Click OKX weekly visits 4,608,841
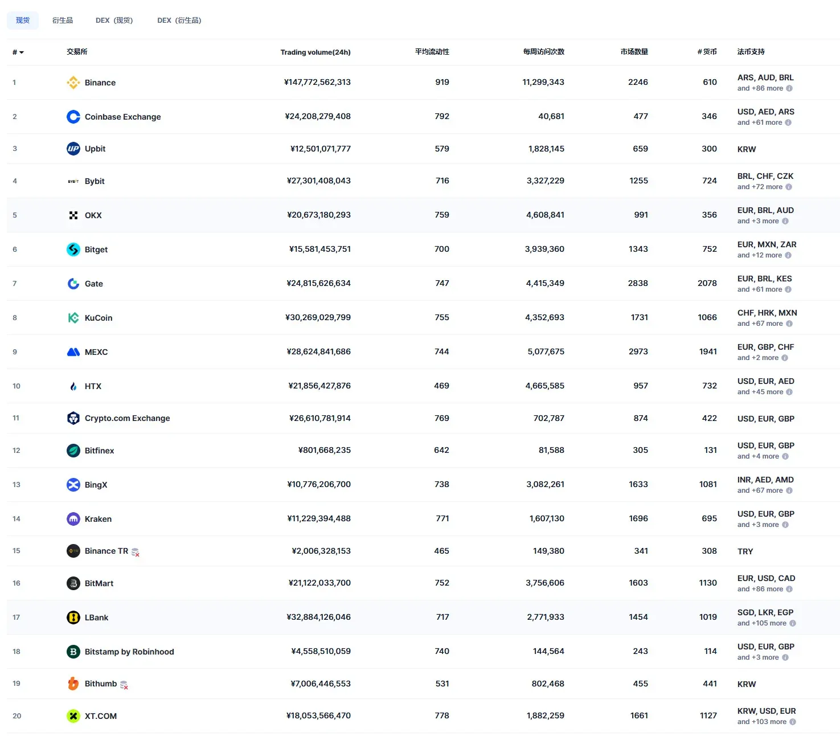840x736 pixels. [x=546, y=215]
